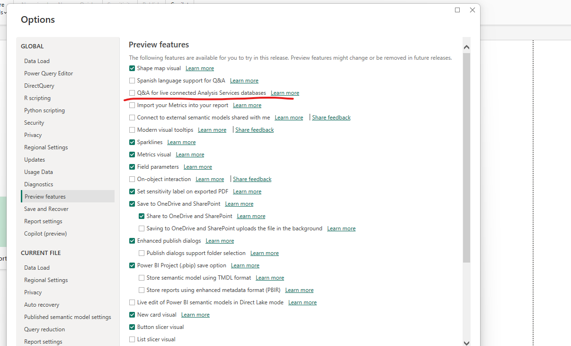Viewport: 571px width, 346px height.
Task: Select Global Regional Settings
Action: click(68, 147)
